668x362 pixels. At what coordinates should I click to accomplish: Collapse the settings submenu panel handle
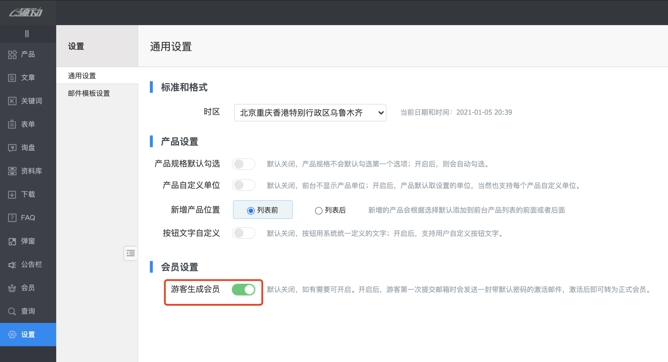tap(130, 253)
